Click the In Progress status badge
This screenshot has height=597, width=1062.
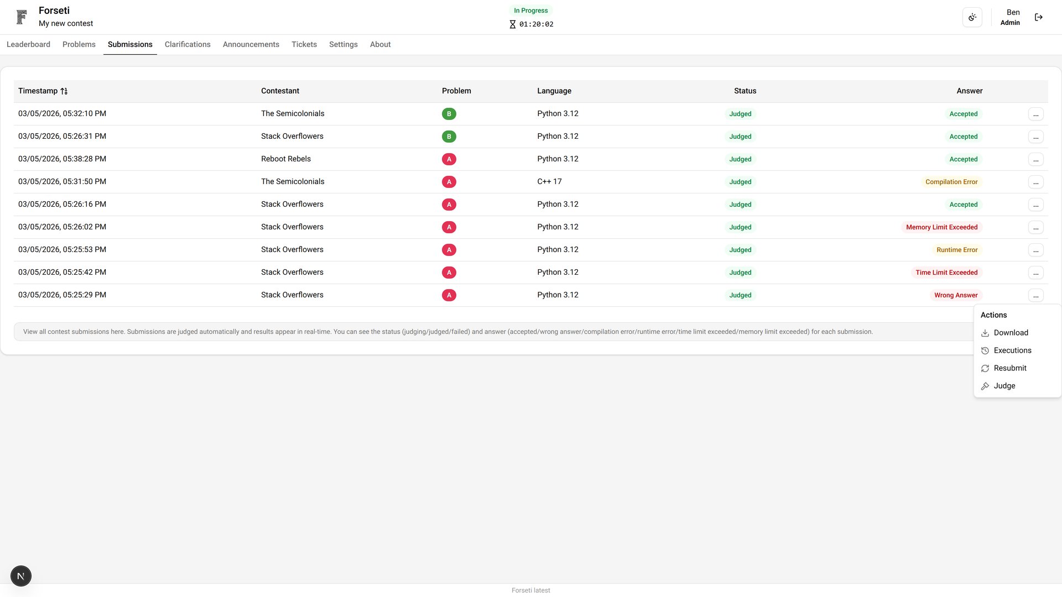click(530, 10)
